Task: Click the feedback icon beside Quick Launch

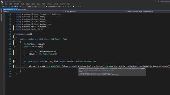Action: [158, 1]
